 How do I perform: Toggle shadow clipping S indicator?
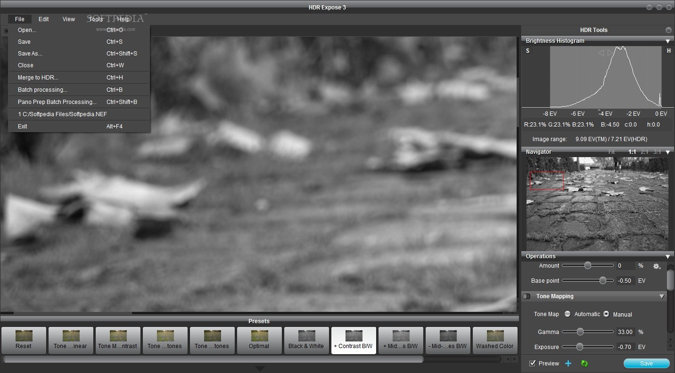pyautogui.click(x=527, y=51)
